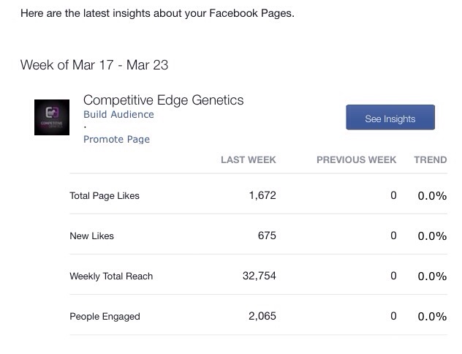
Task: Click the 1,672 total page likes value
Action: click(x=262, y=196)
